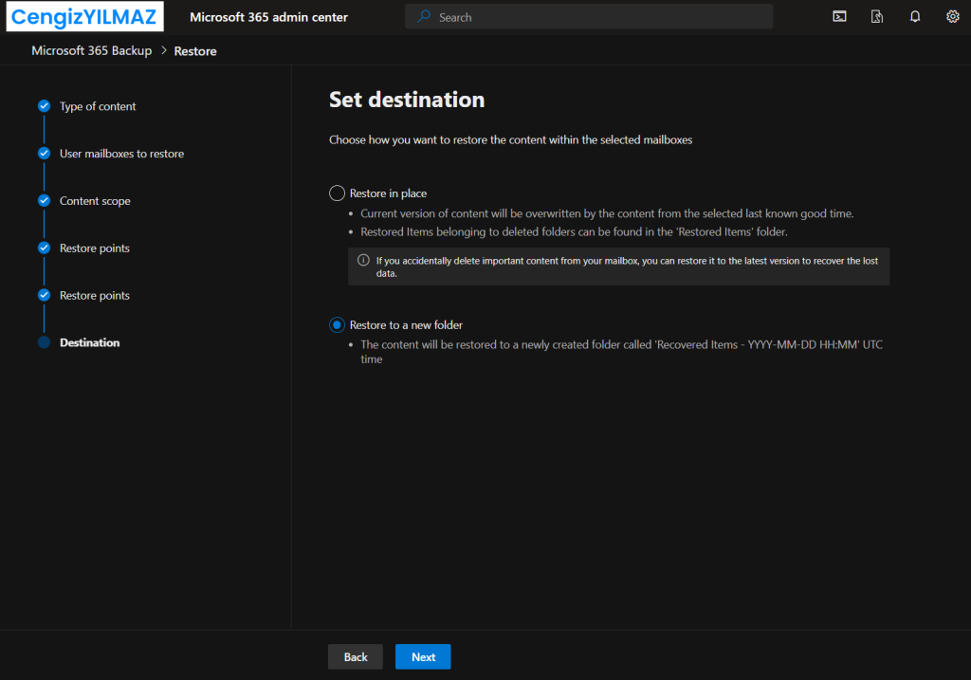Navigate to Microsoft 365 Backup breadcrumb
The height and width of the screenshot is (680, 971).
tap(91, 50)
